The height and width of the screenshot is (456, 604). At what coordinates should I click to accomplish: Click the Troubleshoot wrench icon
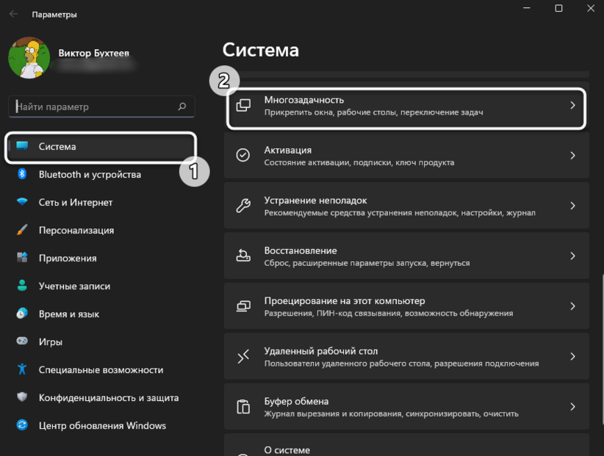(x=243, y=206)
